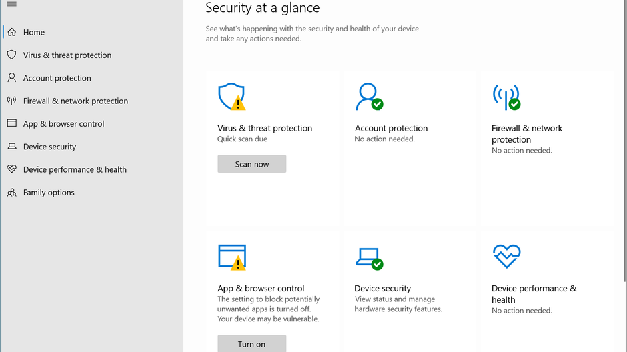Open Firewall & network protection tile icon
This screenshot has height=352, width=627.
506,97
